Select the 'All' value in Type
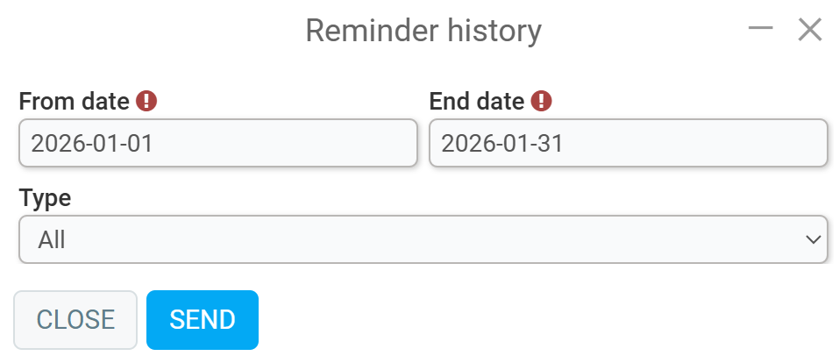The height and width of the screenshot is (363, 839). (53, 239)
